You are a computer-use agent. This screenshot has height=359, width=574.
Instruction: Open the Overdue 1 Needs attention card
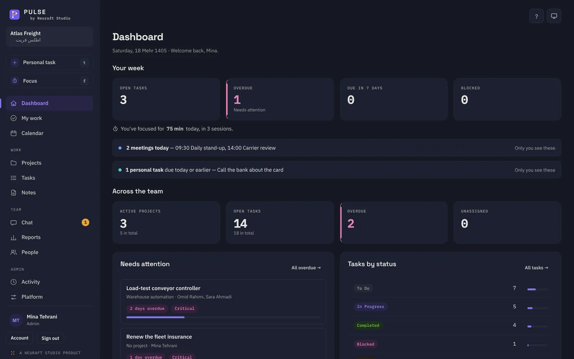click(280, 99)
